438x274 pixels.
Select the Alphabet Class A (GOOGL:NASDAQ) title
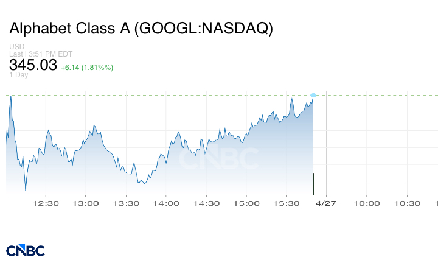(x=141, y=29)
